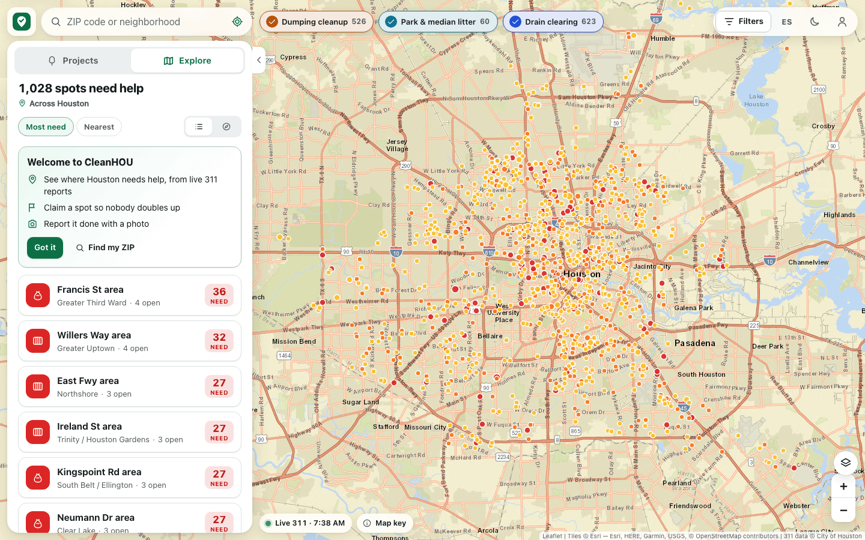Click the CleanHOU shield logo
Screen dimensions: 865x540
(x=22, y=22)
